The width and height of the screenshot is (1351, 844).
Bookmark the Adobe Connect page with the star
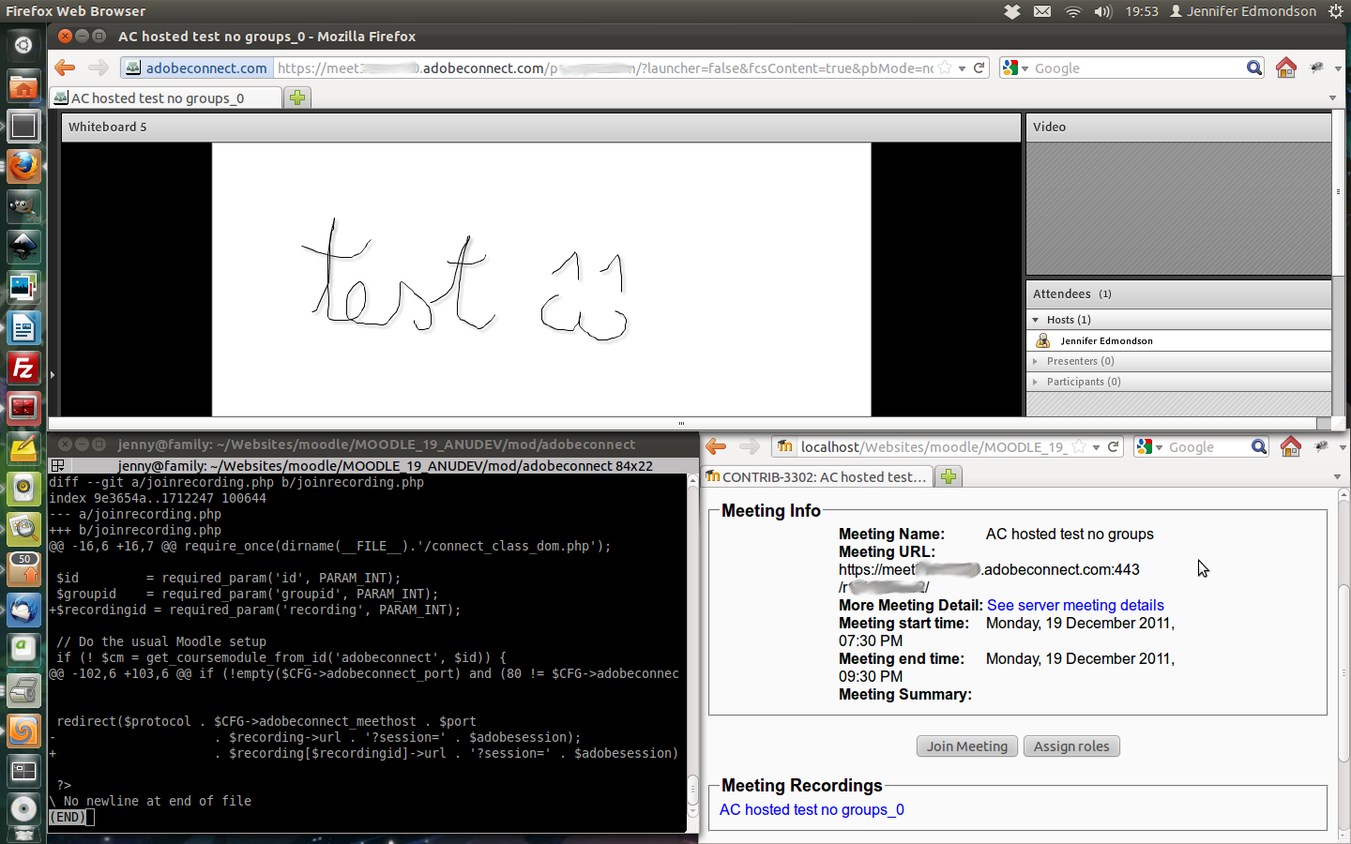point(945,68)
